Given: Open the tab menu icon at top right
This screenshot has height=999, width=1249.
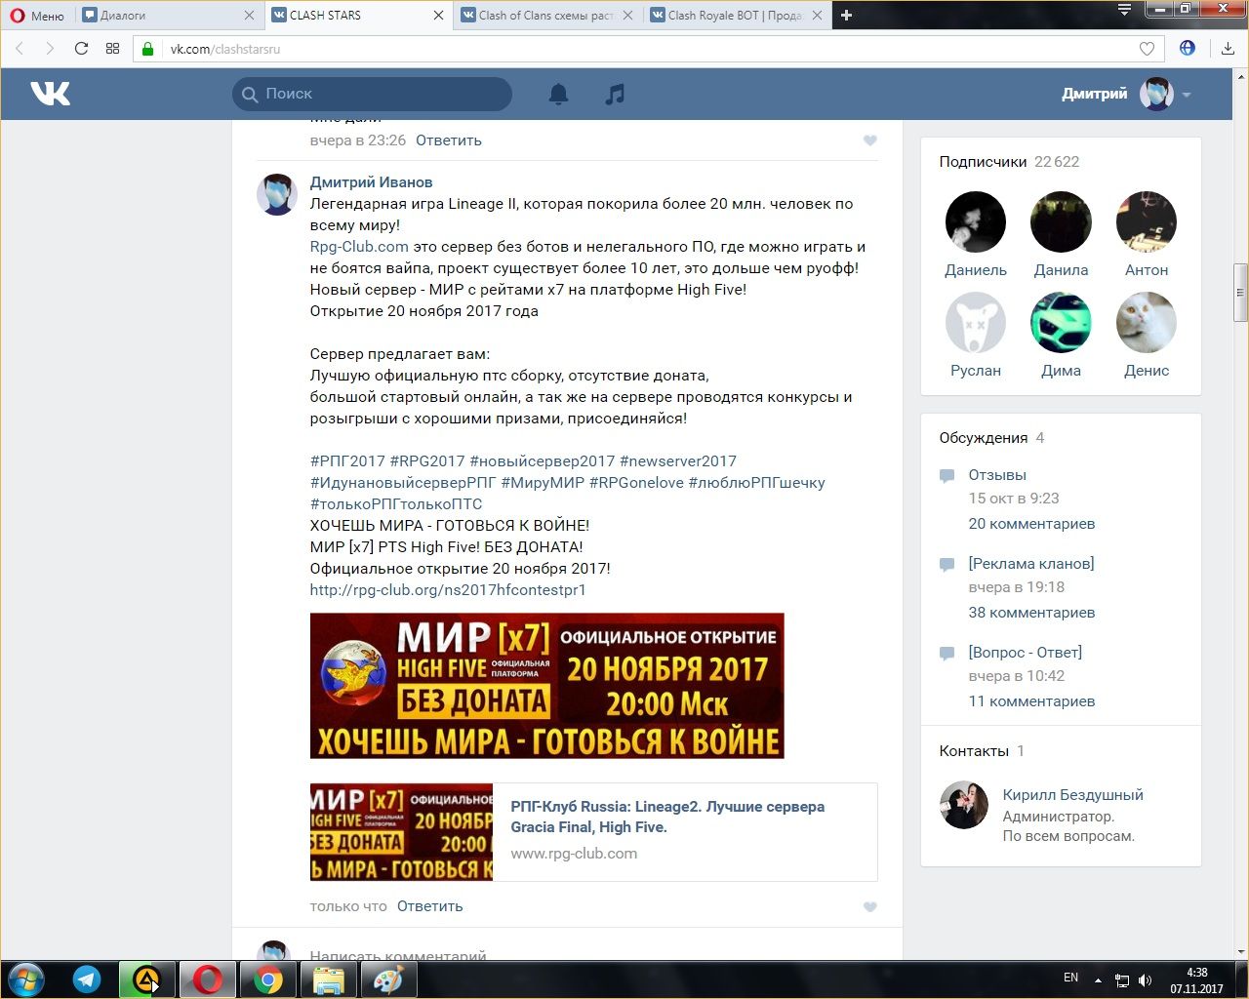Looking at the screenshot, I should [1124, 10].
